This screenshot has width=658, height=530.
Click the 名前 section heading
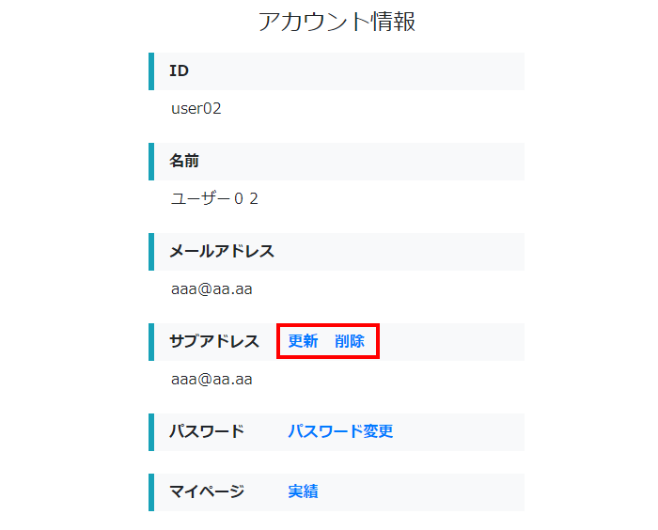coord(184,162)
